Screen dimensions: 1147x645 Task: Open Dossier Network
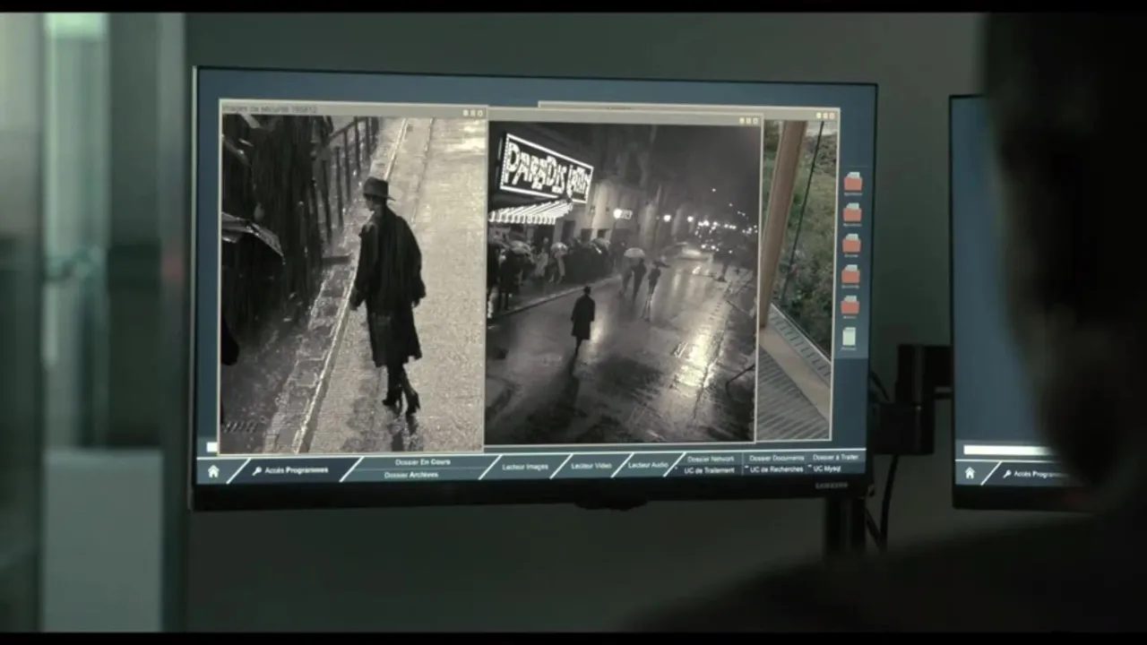(711, 459)
